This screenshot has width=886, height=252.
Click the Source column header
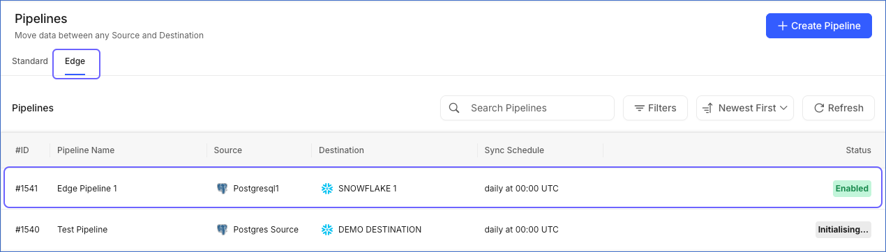(228, 150)
